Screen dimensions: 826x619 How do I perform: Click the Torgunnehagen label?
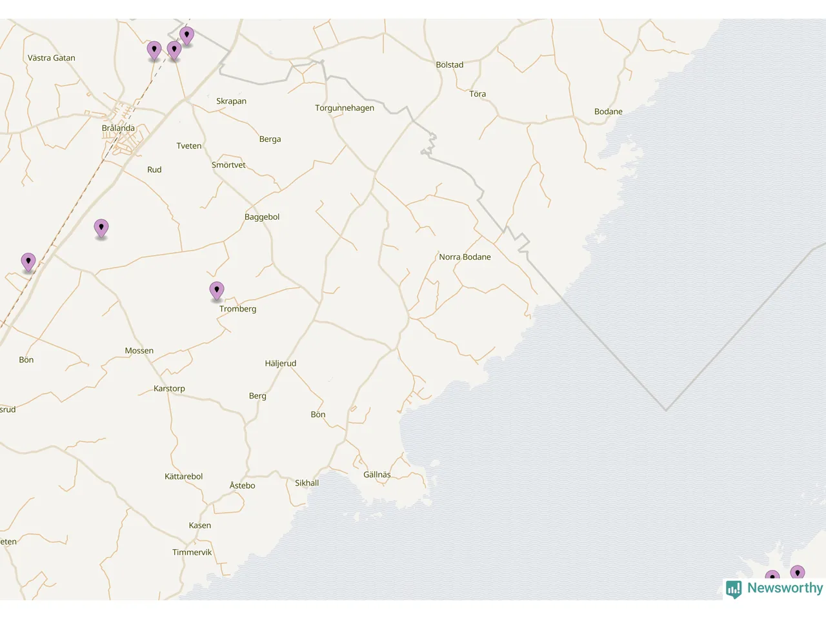pyautogui.click(x=345, y=108)
